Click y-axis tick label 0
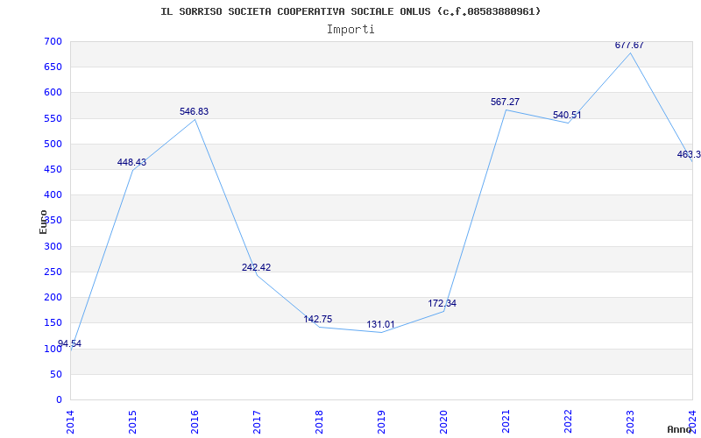The image size is (701, 438). 59,399
